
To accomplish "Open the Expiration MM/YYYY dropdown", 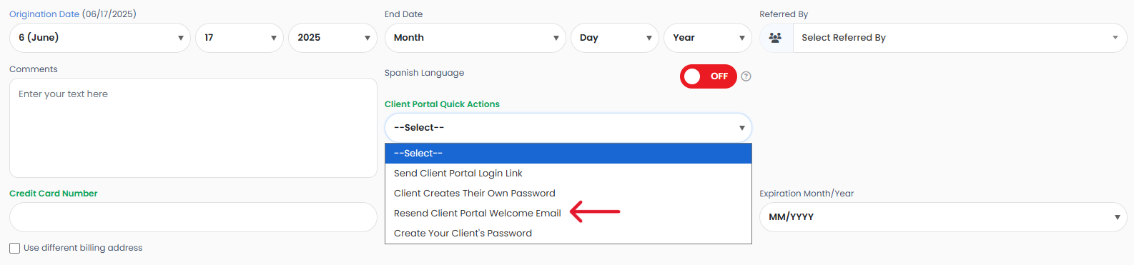I will 943,217.
